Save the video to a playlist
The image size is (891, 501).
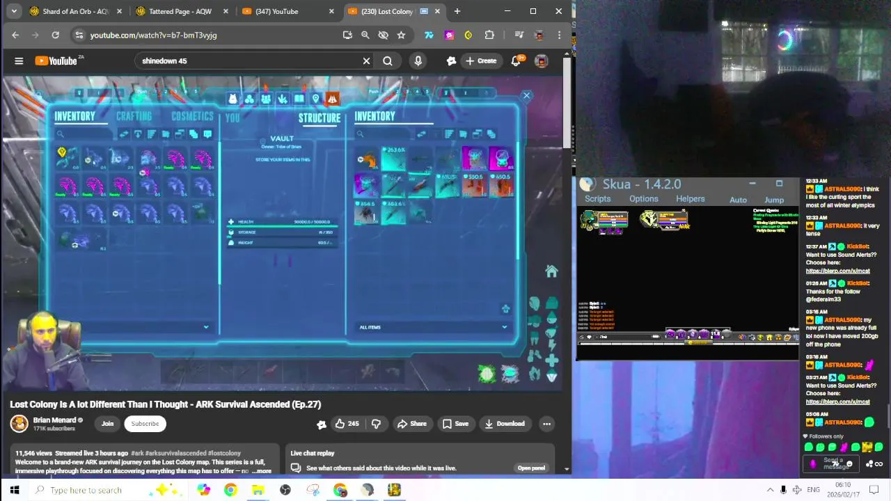(x=455, y=424)
